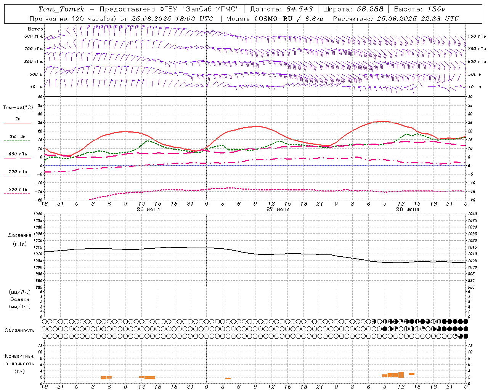
Task: Click the 27 июня date label
Action: pos(278,209)
